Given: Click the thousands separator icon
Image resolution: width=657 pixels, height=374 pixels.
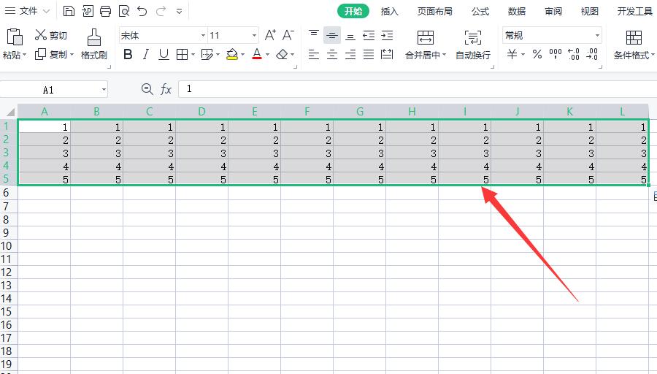Looking at the screenshot, I should click(556, 54).
